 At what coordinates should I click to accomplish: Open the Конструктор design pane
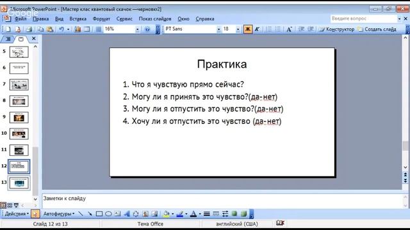tap(336, 29)
